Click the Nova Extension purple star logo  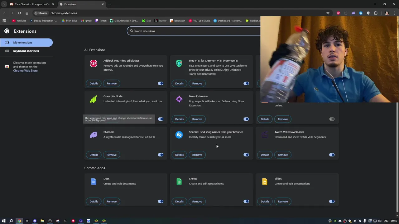tap(179, 99)
